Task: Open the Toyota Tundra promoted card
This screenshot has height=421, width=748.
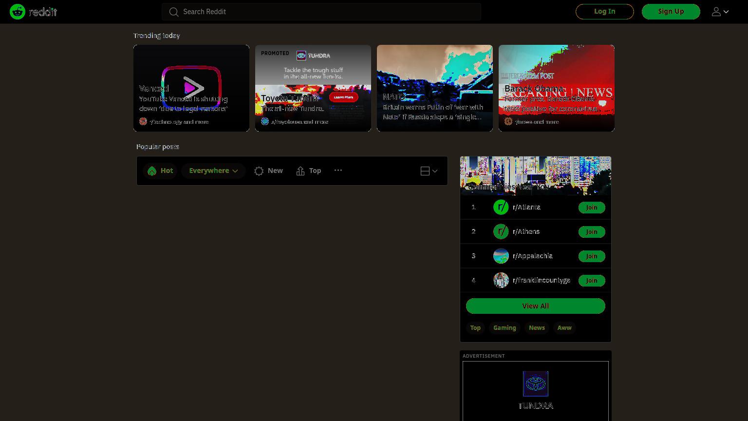Action: (x=313, y=88)
